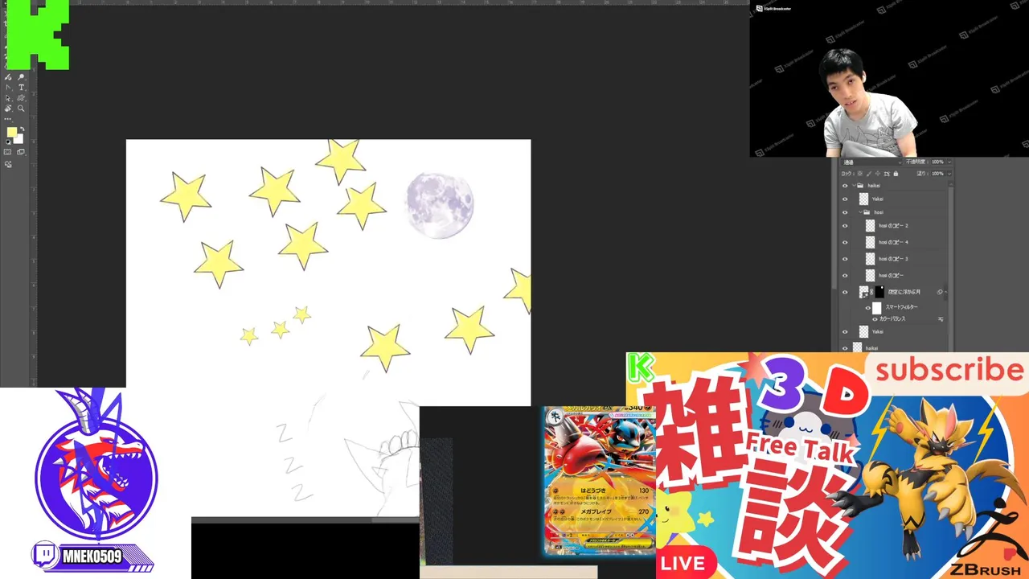Hide the hosi のコピー 4 layer
The image size is (1029, 579).
point(846,242)
